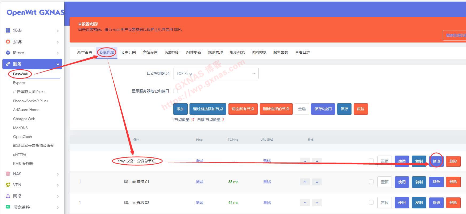Check the SS 香港 01 row checkbox
This screenshot has height=214, width=466.
(x=371, y=182)
